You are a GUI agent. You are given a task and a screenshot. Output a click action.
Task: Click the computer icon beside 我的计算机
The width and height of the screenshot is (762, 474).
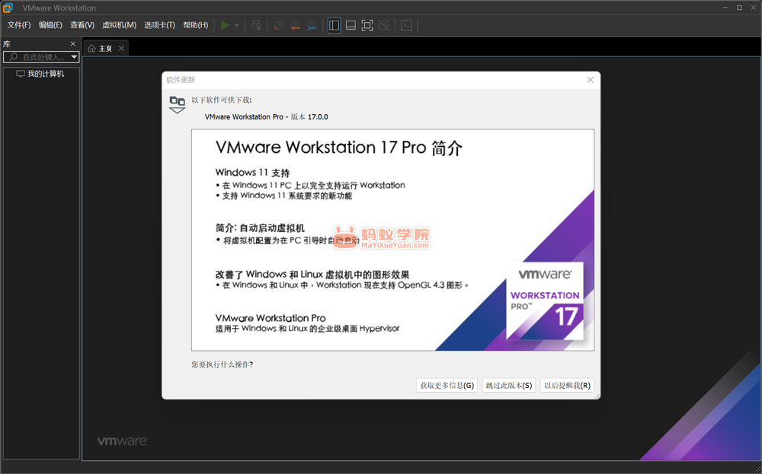(21, 74)
